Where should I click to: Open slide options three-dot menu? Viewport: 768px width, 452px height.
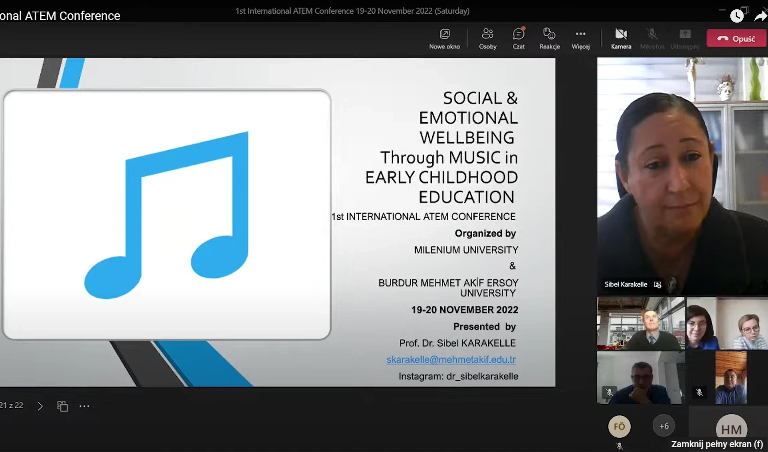pos(85,406)
